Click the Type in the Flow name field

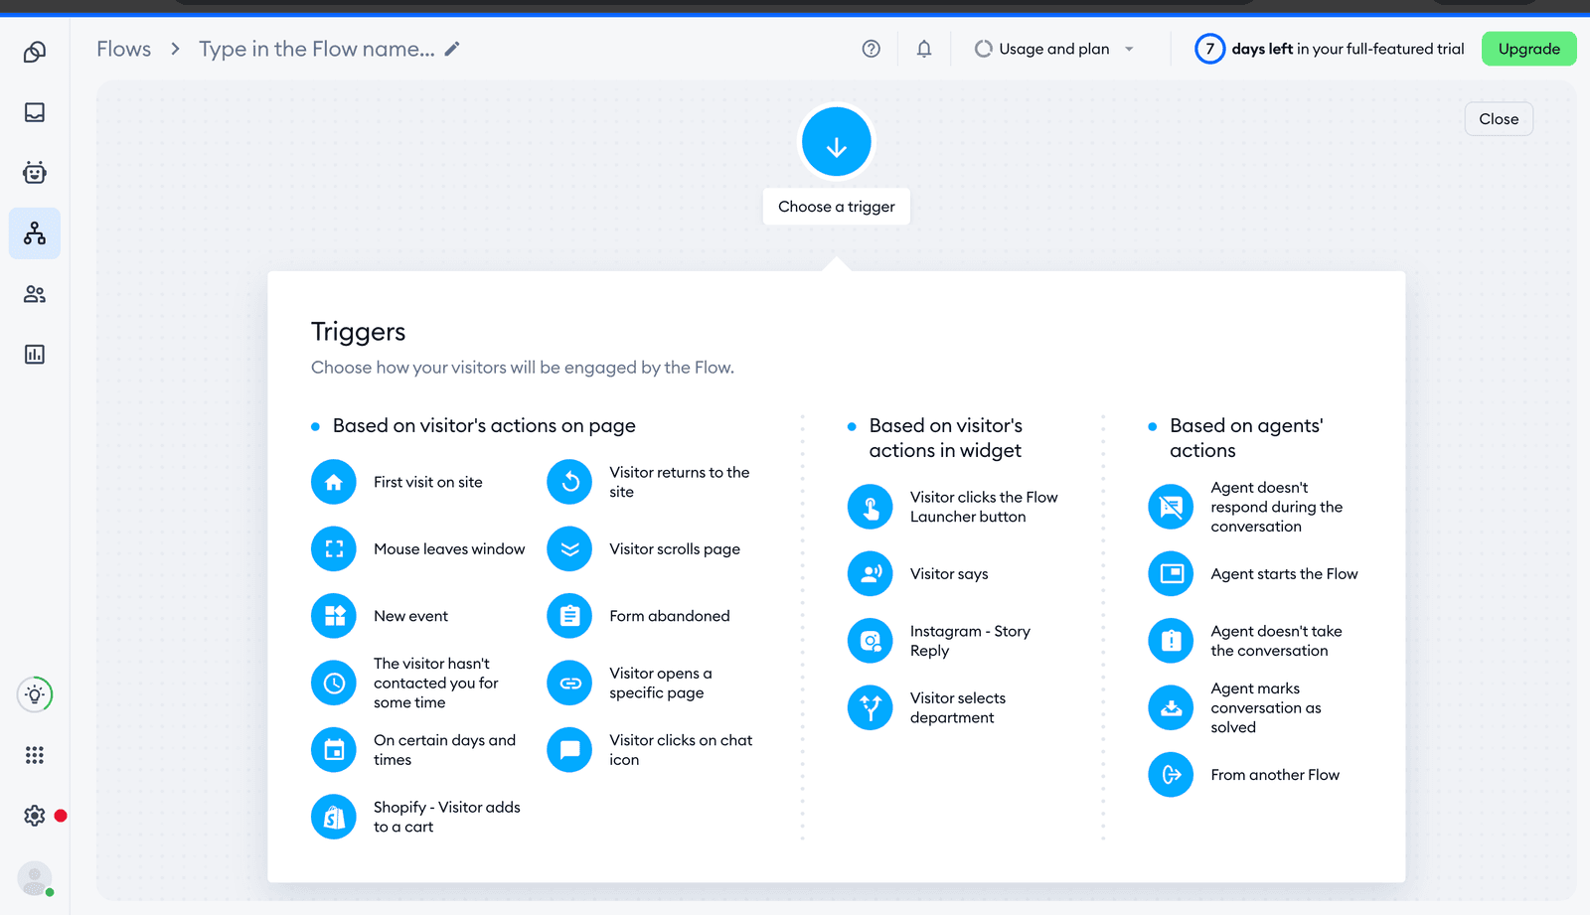317,49
